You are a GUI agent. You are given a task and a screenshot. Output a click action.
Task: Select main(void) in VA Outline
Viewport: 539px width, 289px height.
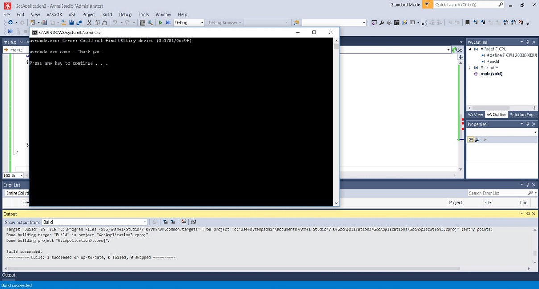(x=491, y=74)
